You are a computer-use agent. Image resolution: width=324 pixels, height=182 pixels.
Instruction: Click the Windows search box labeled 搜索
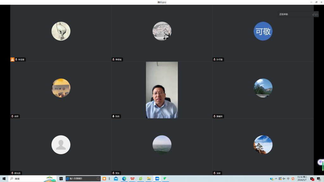click(x=28, y=179)
